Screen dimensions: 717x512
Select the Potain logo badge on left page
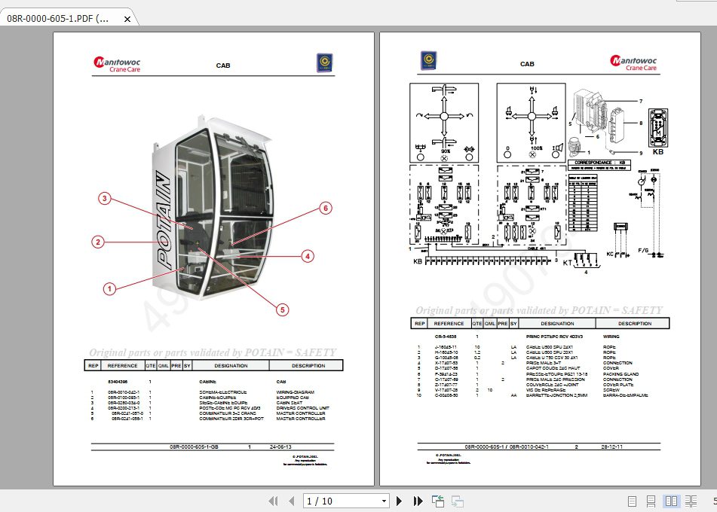(x=324, y=62)
